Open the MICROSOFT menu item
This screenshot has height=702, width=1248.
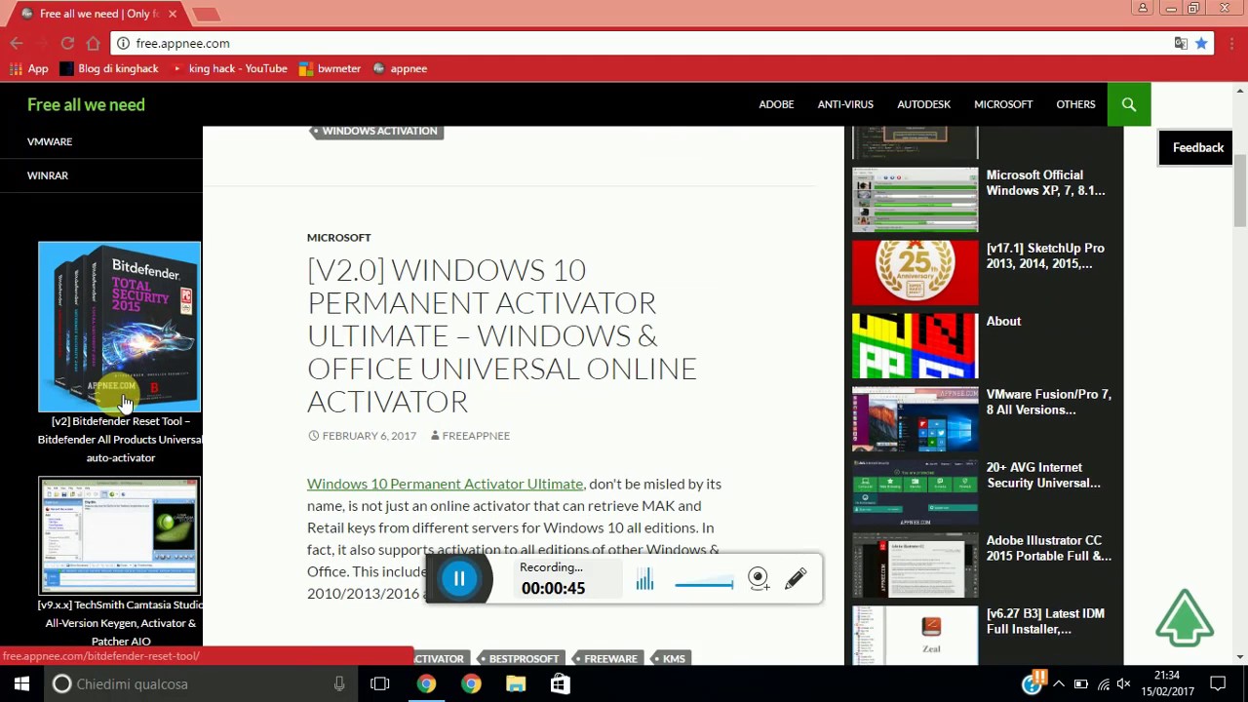tap(1003, 104)
